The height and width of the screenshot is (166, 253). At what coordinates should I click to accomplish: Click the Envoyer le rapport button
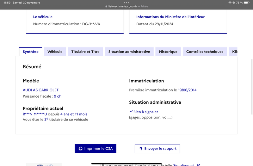coord(157,149)
